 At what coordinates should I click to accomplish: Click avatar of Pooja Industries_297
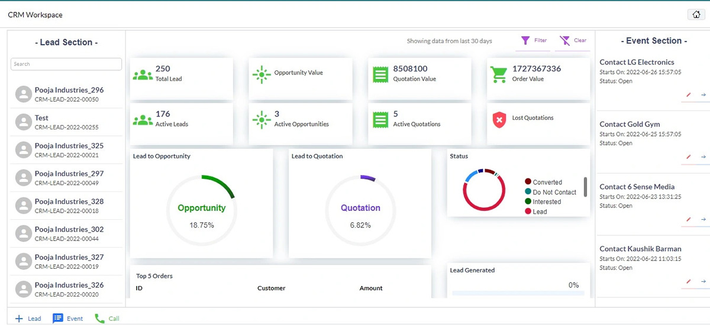[x=23, y=177]
